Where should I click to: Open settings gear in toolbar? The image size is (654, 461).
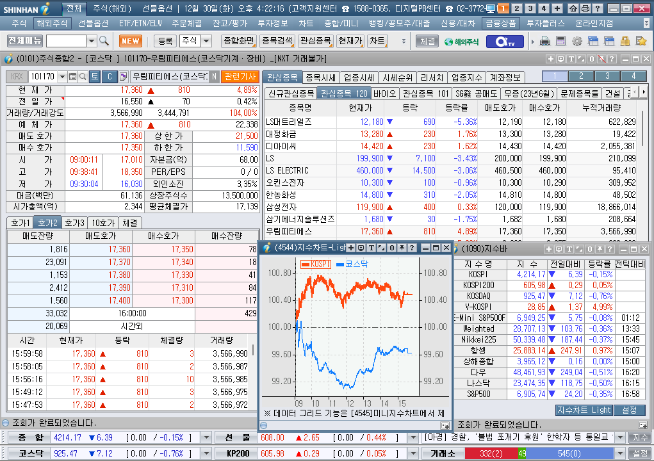coord(577,41)
